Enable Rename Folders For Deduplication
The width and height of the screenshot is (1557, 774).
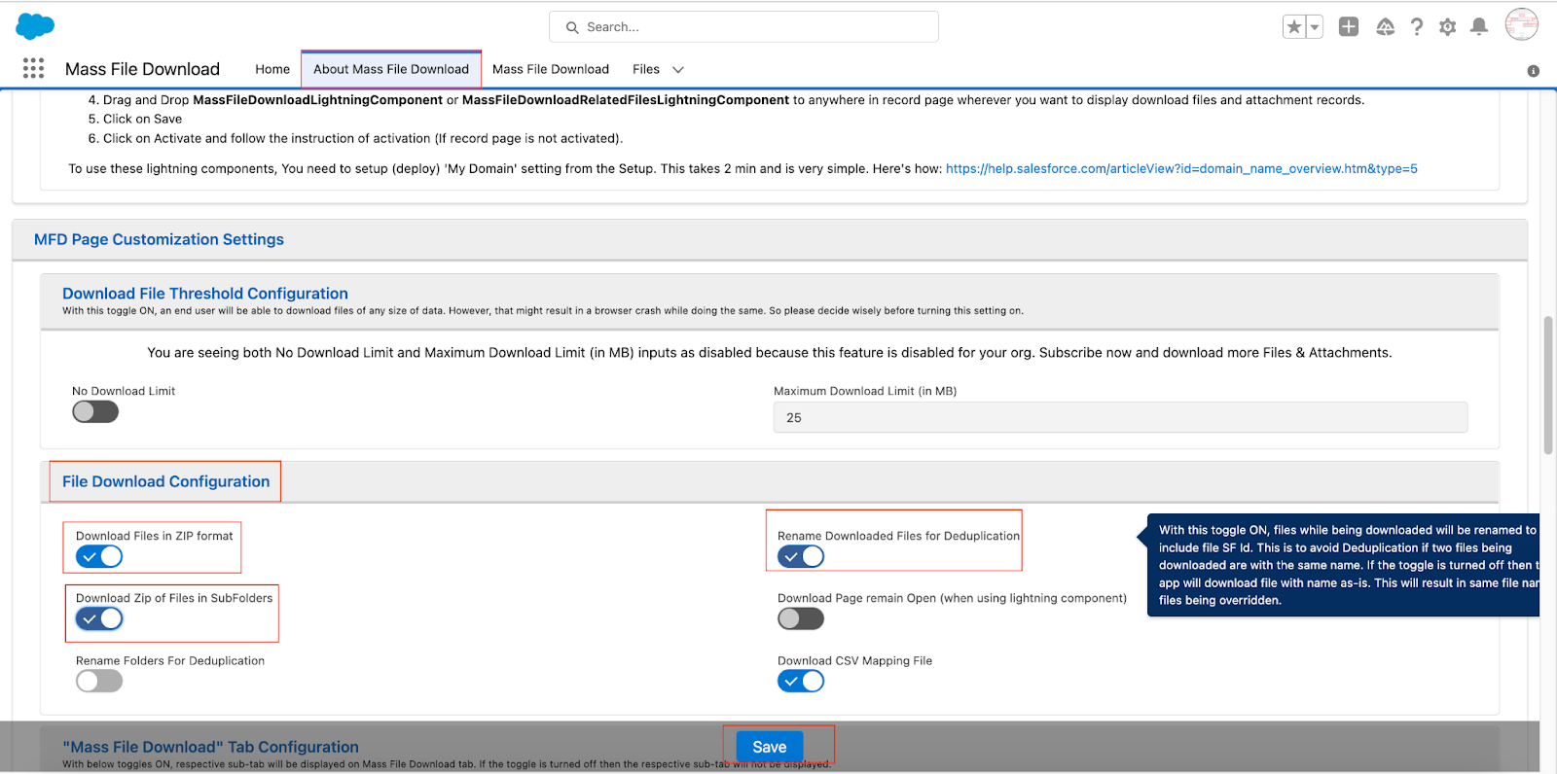99,681
